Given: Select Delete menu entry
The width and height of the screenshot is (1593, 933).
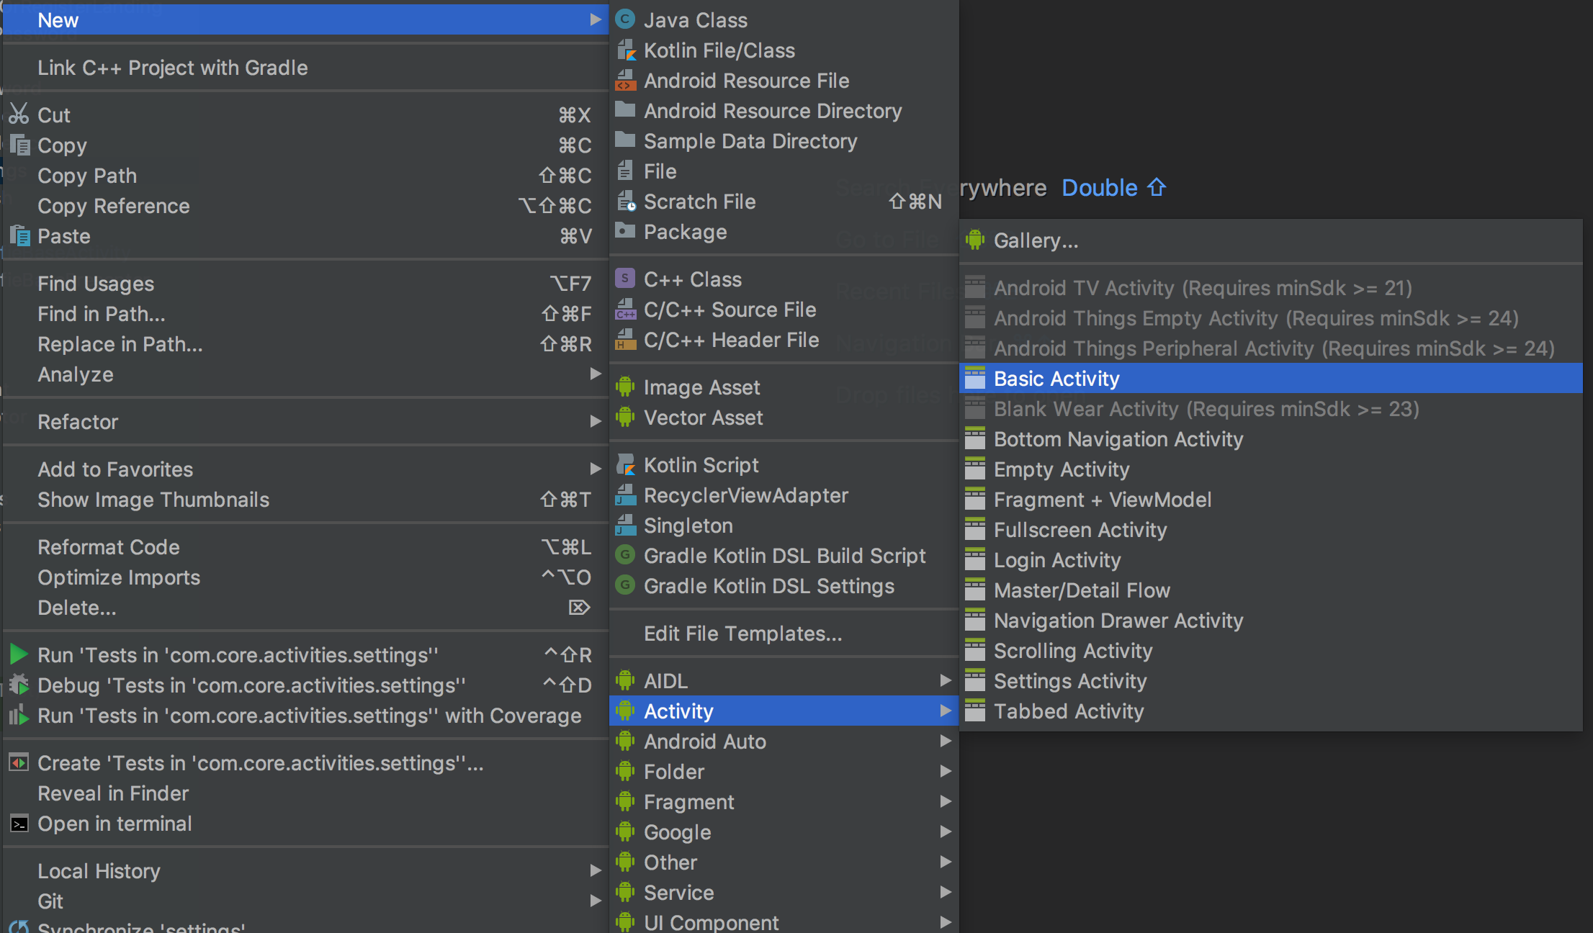Looking at the screenshot, I should tap(305, 607).
